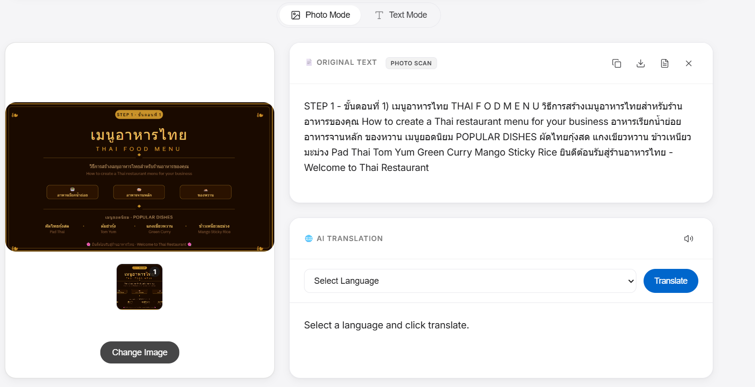
Task: Close the Original Text panel
Action: point(689,63)
